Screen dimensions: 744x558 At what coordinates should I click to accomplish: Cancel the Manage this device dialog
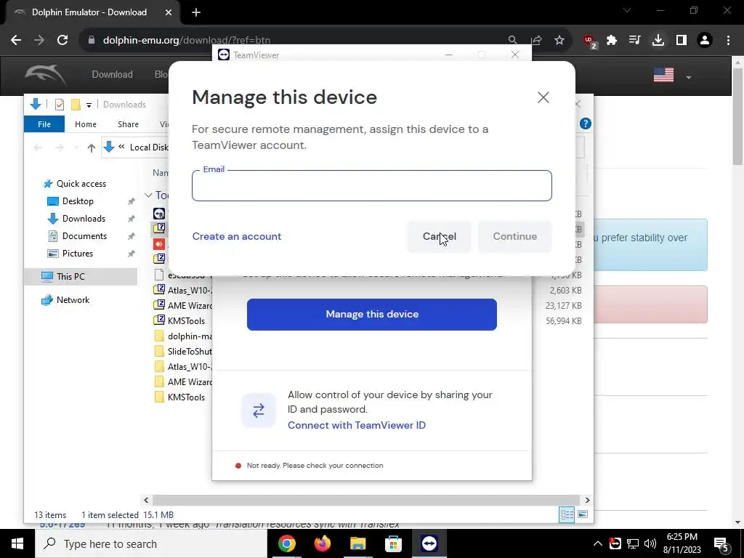(439, 236)
